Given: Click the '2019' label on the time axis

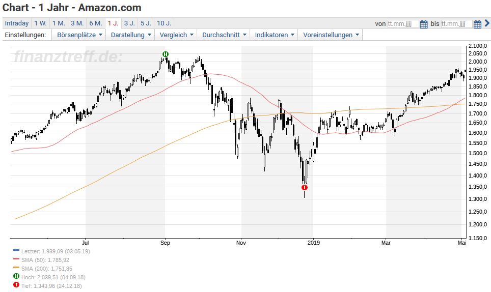Looking at the screenshot, I should [x=313, y=243].
